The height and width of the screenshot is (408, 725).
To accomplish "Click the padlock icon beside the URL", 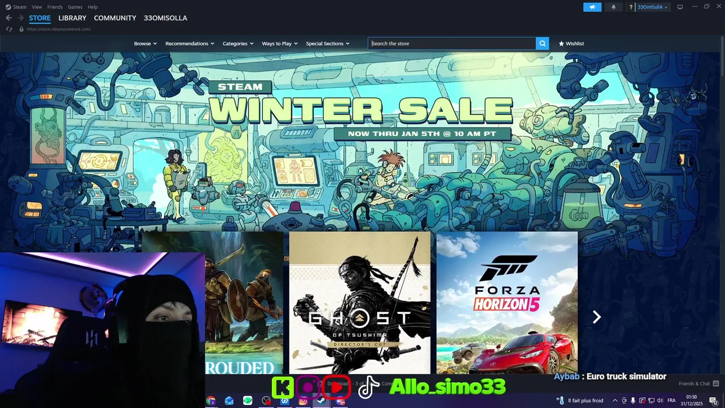I will click(x=22, y=29).
